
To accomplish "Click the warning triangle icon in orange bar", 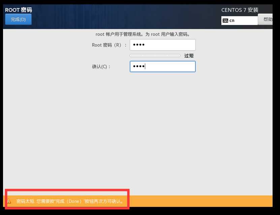I will (x=9, y=201).
